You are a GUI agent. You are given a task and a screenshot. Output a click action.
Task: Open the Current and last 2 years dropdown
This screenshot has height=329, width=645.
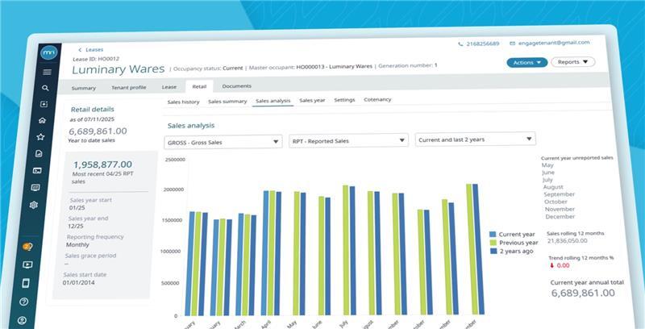coord(475,140)
